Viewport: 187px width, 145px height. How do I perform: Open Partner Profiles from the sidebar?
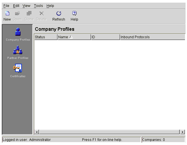[18, 52]
